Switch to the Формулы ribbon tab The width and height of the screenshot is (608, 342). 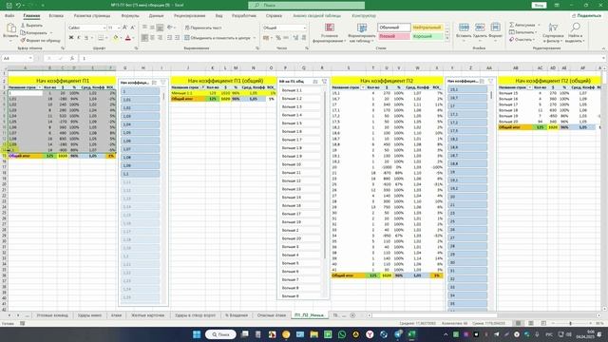[130, 16]
